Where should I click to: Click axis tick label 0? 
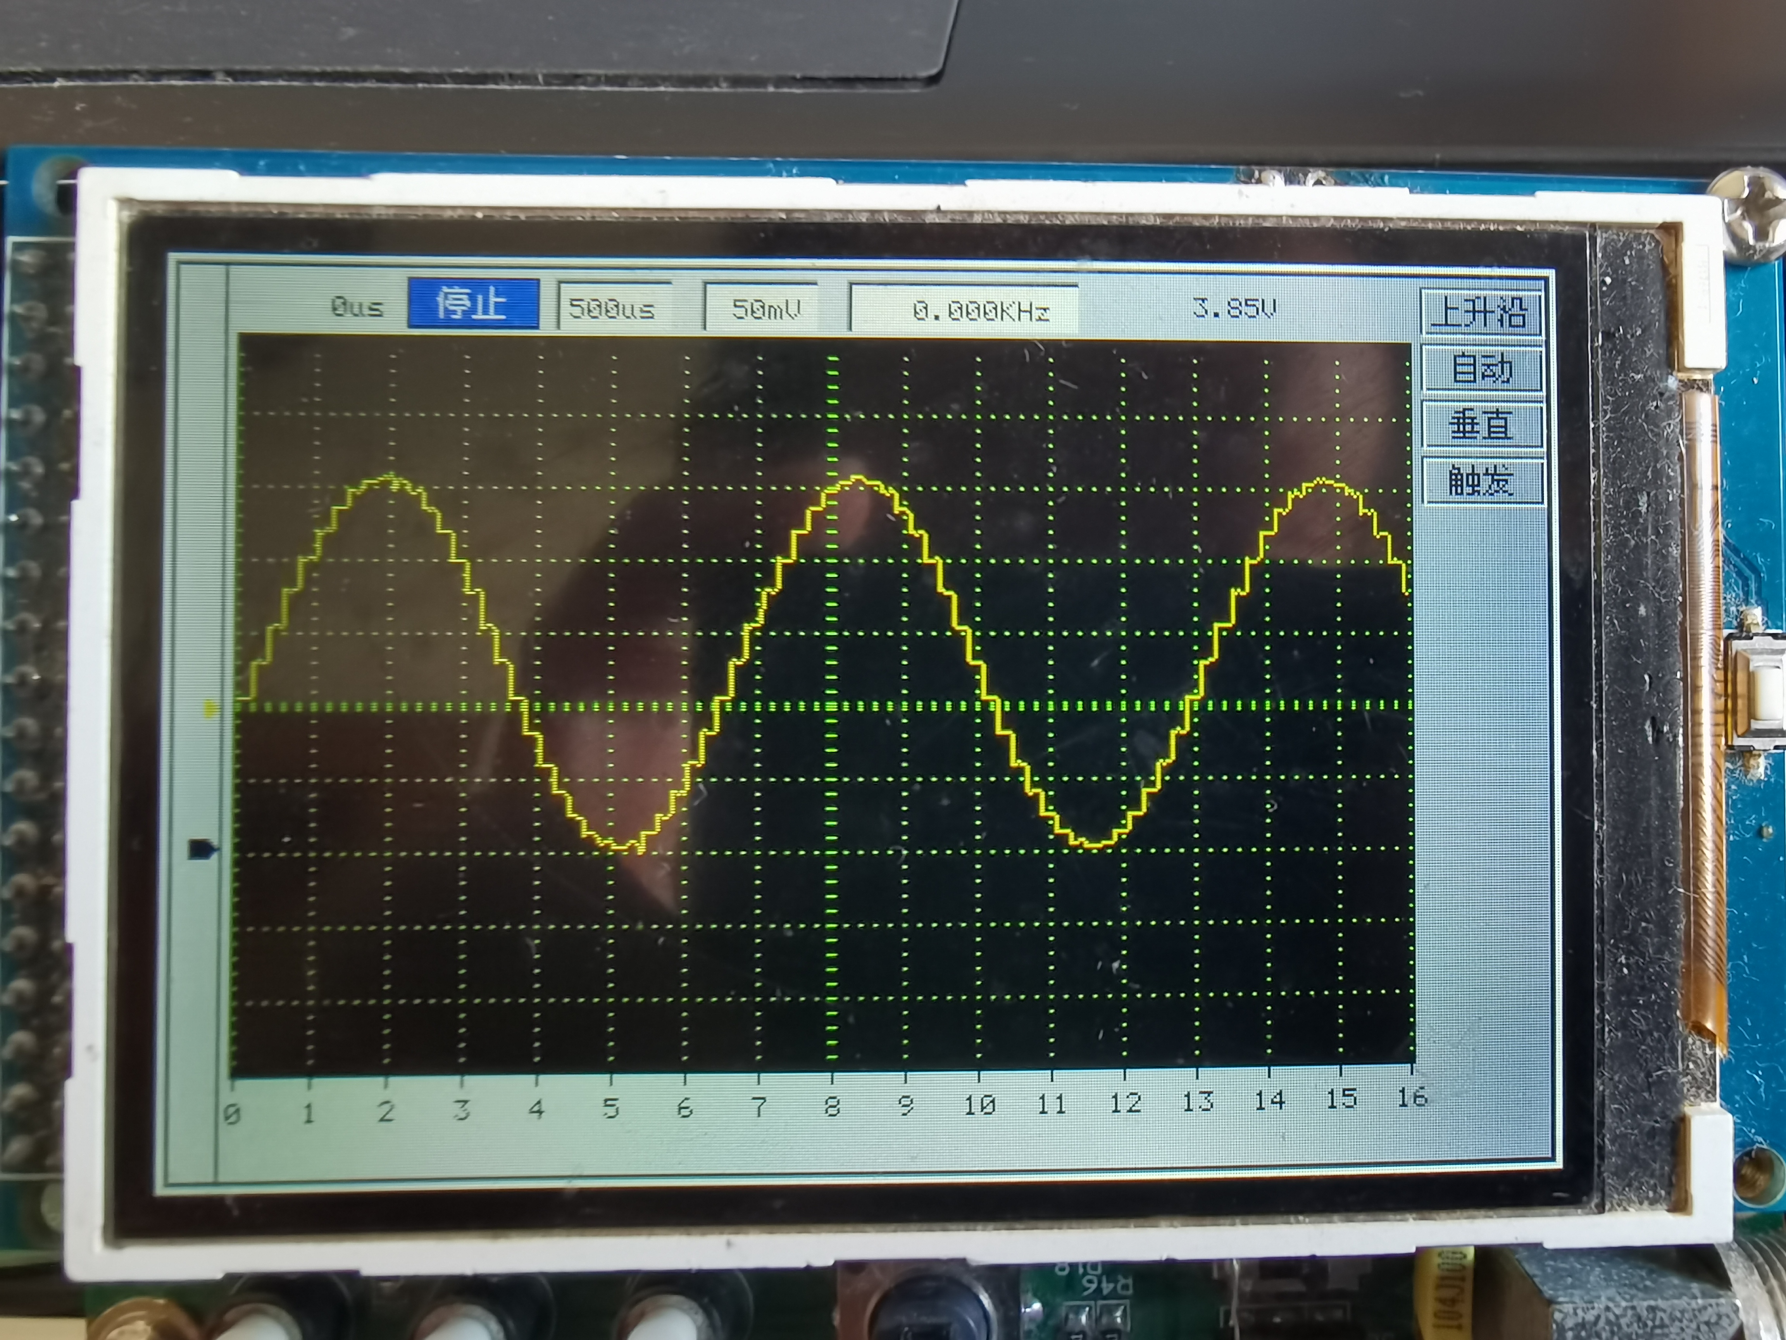(x=233, y=1114)
